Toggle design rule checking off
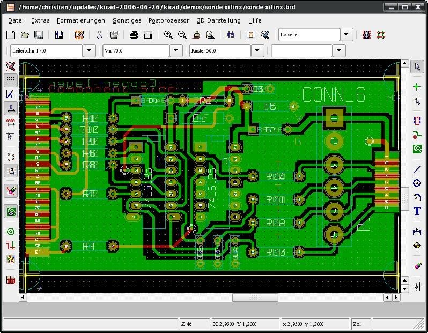 11,66
